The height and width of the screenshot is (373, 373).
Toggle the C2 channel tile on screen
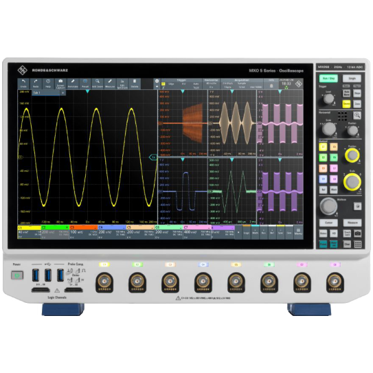(x=55, y=232)
